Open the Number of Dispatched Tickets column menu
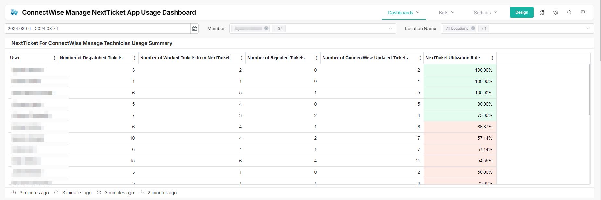The height and width of the screenshot is (200, 601). [135, 58]
